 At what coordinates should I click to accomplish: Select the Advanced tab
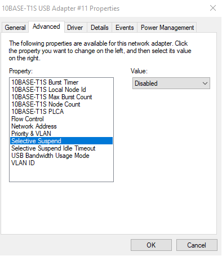pyautogui.click(x=46, y=27)
